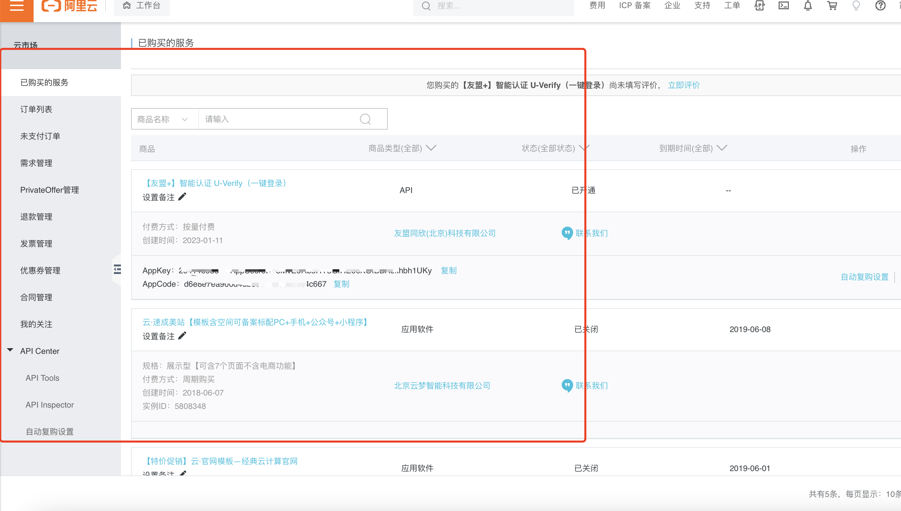Edit note pencil icon for U-Verify product
Screen dimensions: 901x511
[182, 197]
